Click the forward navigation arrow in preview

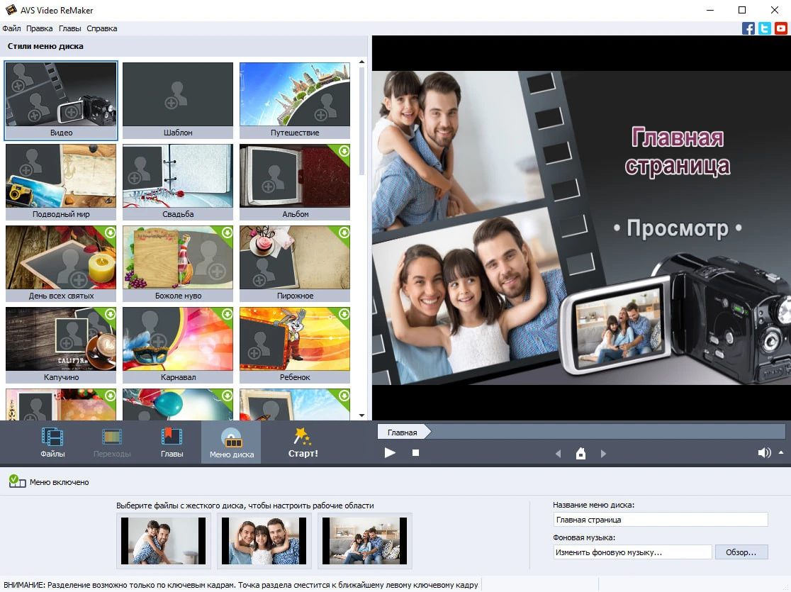click(603, 453)
